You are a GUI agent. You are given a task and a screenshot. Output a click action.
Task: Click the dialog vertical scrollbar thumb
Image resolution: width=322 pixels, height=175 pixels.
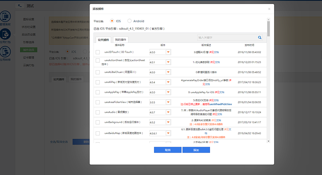[268, 28]
